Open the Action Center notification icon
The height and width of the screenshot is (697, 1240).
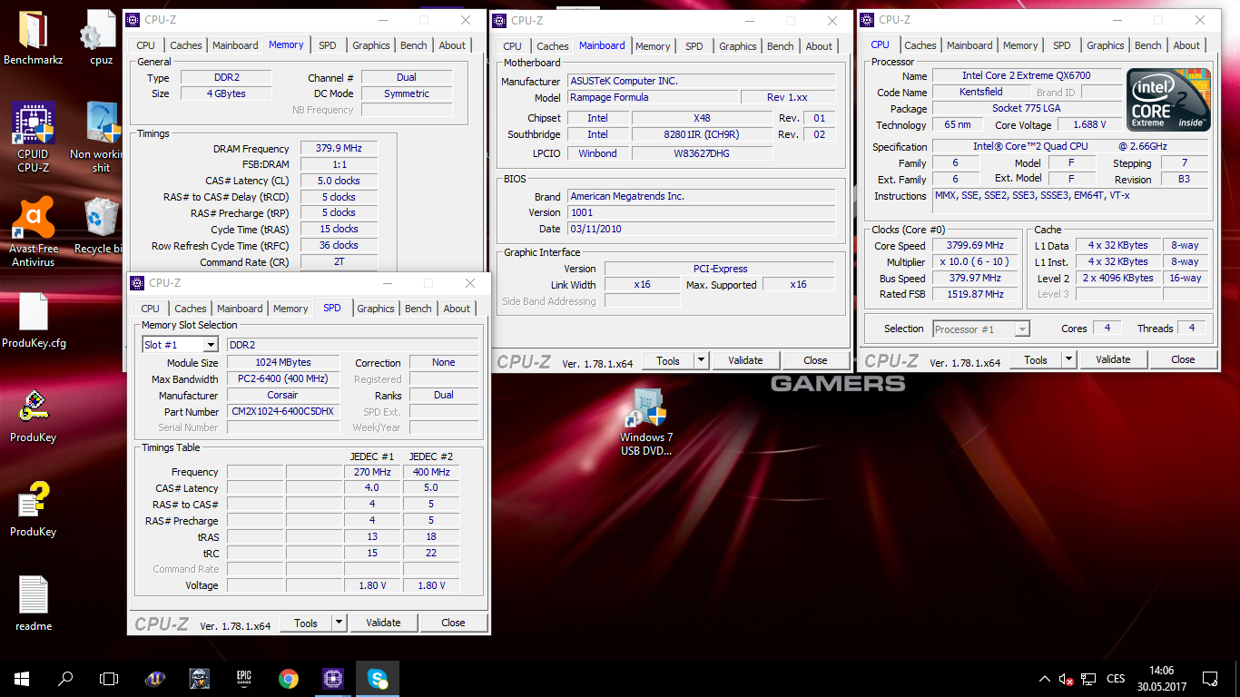click(1210, 678)
